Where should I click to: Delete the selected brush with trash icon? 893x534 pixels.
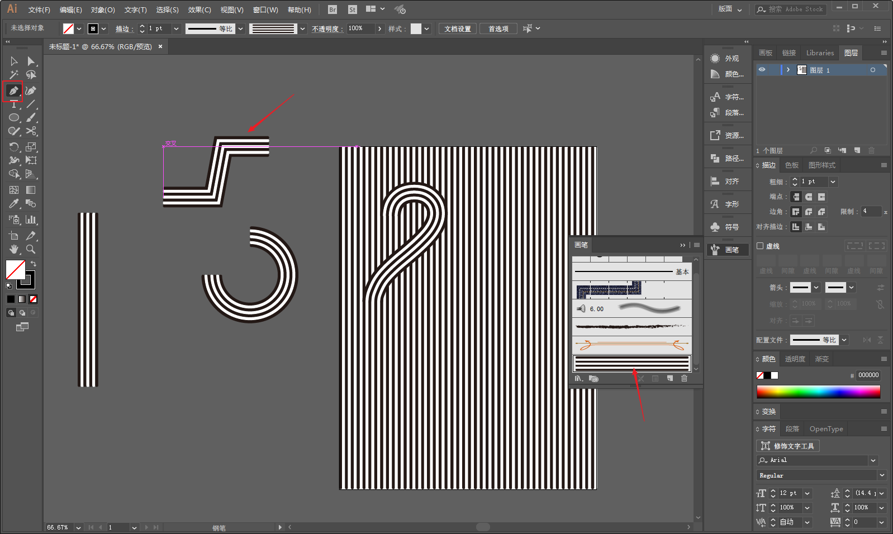pos(684,379)
